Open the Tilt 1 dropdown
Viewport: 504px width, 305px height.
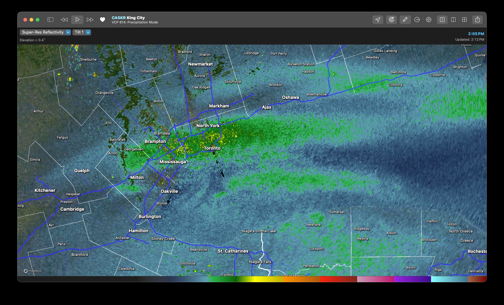82,32
